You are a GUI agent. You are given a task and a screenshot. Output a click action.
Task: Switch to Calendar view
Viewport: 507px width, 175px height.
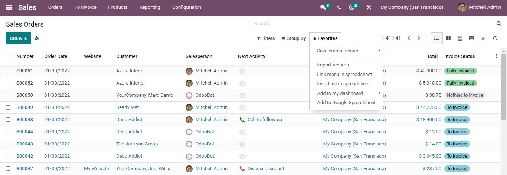[460, 38]
